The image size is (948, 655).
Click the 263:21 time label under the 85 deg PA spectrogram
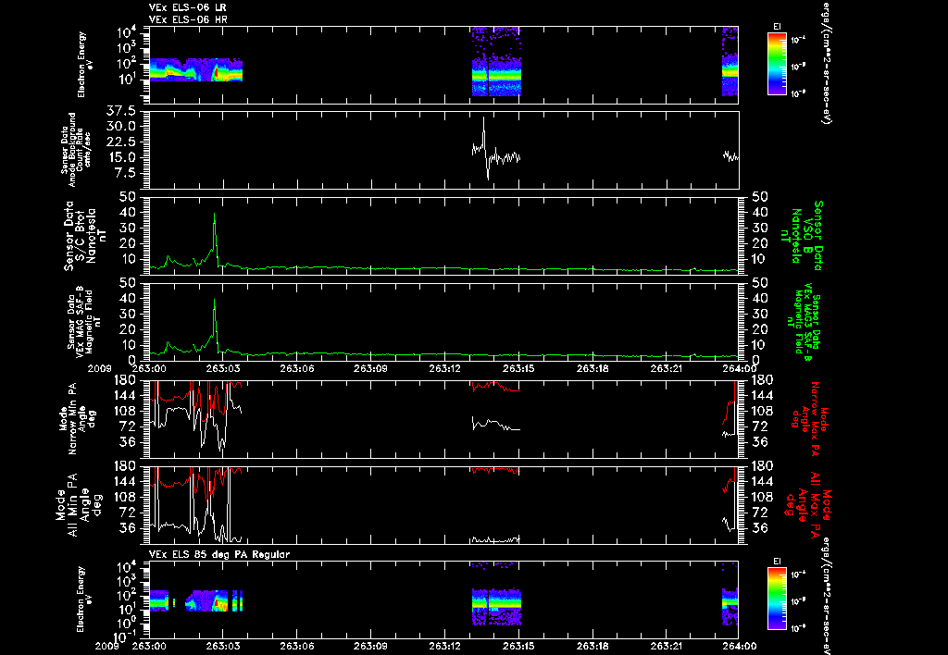point(667,646)
